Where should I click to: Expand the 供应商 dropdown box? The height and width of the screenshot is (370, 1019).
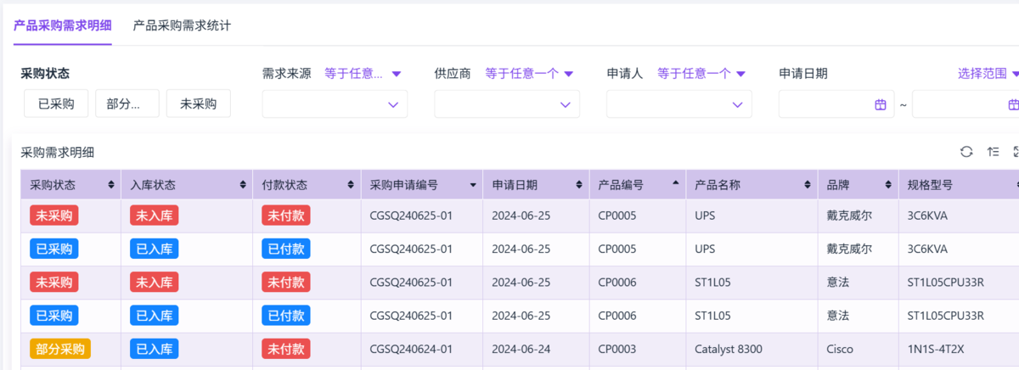coord(507,104)
